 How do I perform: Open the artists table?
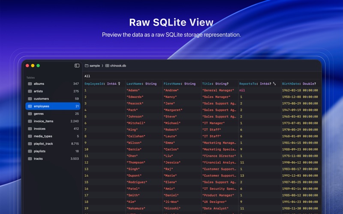point(53,91)
